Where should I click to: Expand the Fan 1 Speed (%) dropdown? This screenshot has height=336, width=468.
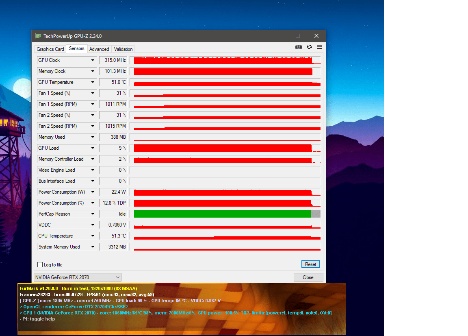click(93, 93)
